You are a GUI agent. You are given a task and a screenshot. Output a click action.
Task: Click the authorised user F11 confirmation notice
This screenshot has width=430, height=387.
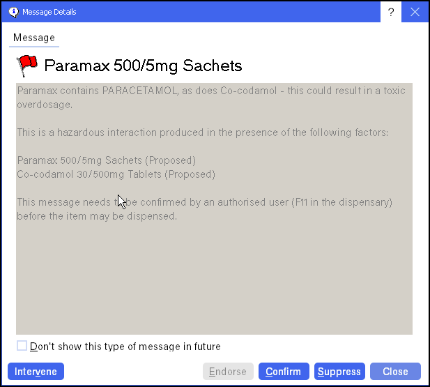204,209
